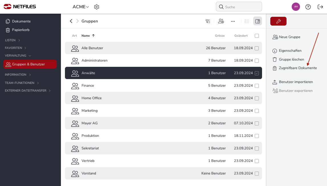Click the 07.10.2024 date cell
The height and width of the screenshot is (186, 327).
coord(243,123)
